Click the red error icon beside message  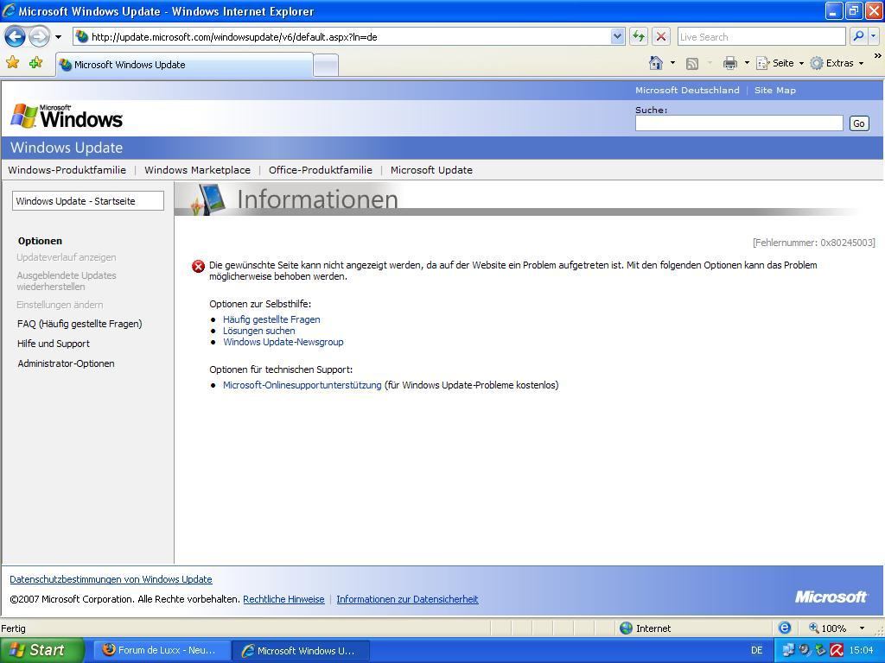point(198,266)
